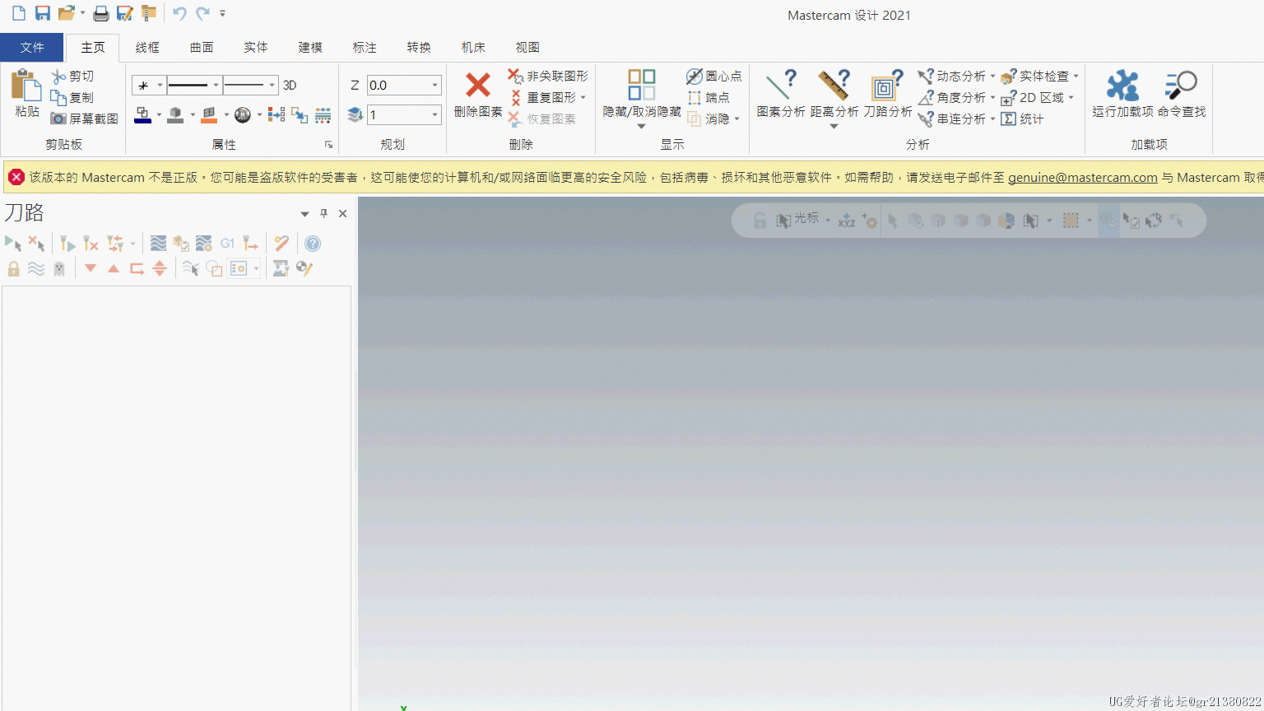The height and width of the screenshot is (711, 1264).
Task: Toggle the pin on the 刀路 panel
Action: pos(323,213)
